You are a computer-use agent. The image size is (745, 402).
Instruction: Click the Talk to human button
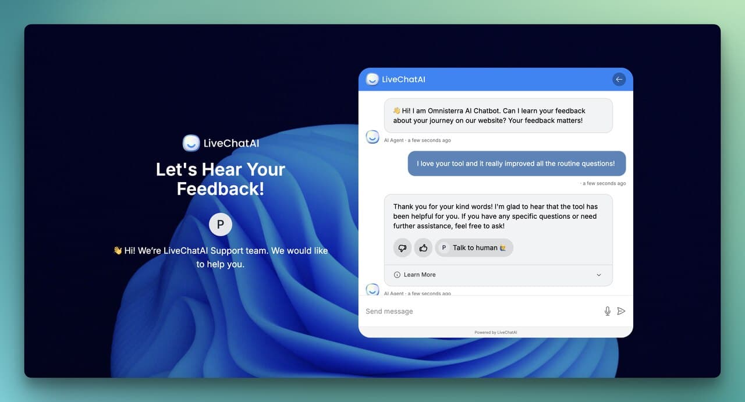pyautogui.click(x=474, y=248)
